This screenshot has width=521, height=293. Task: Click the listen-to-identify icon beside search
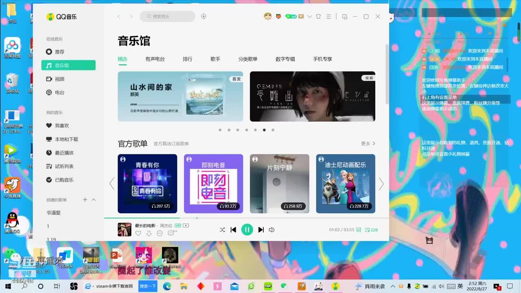[204, 16]
